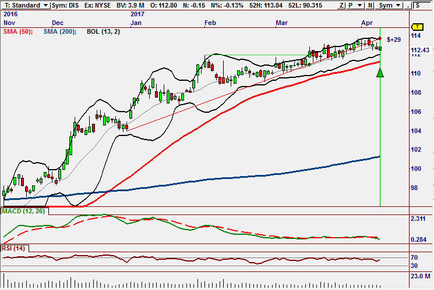Click the yellow T price tag marker

[417, 27]
